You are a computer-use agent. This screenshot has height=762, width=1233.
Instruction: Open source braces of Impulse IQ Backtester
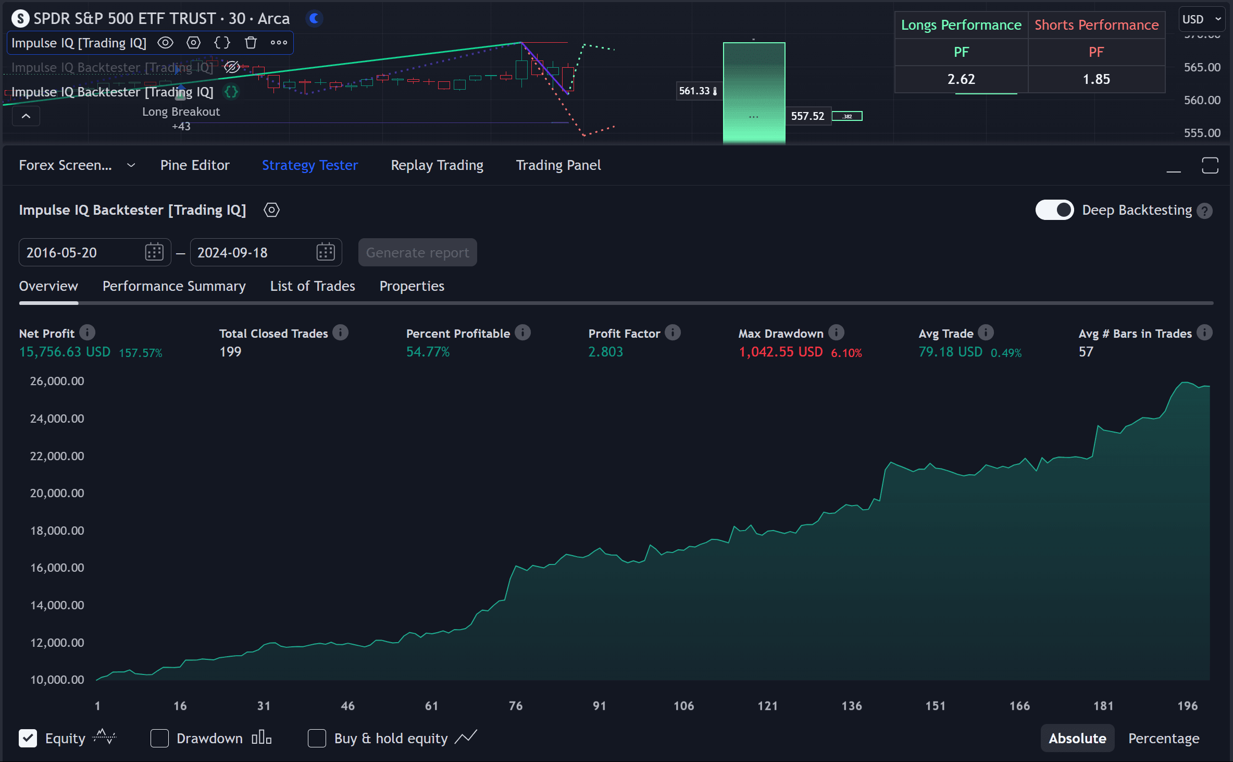(231, 92)
